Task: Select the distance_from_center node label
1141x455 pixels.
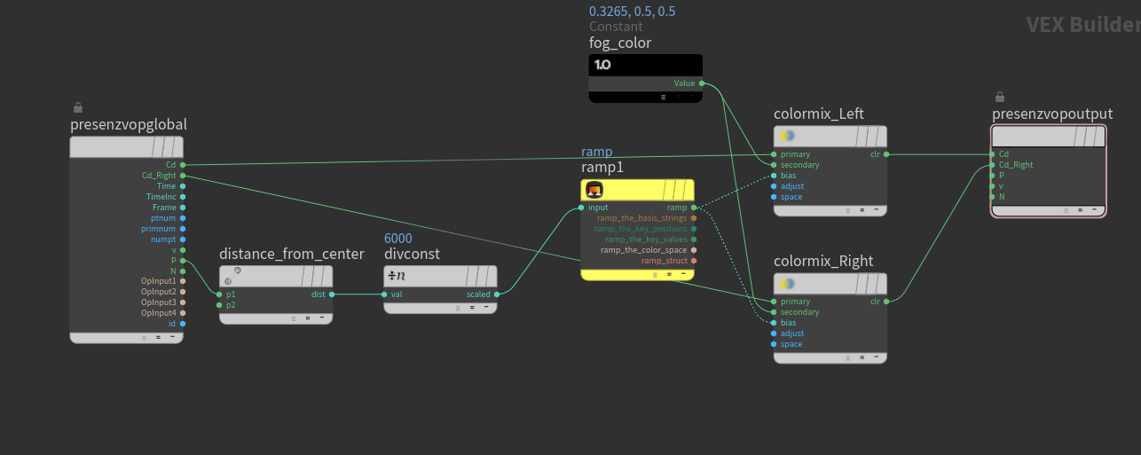Action: 292,254
